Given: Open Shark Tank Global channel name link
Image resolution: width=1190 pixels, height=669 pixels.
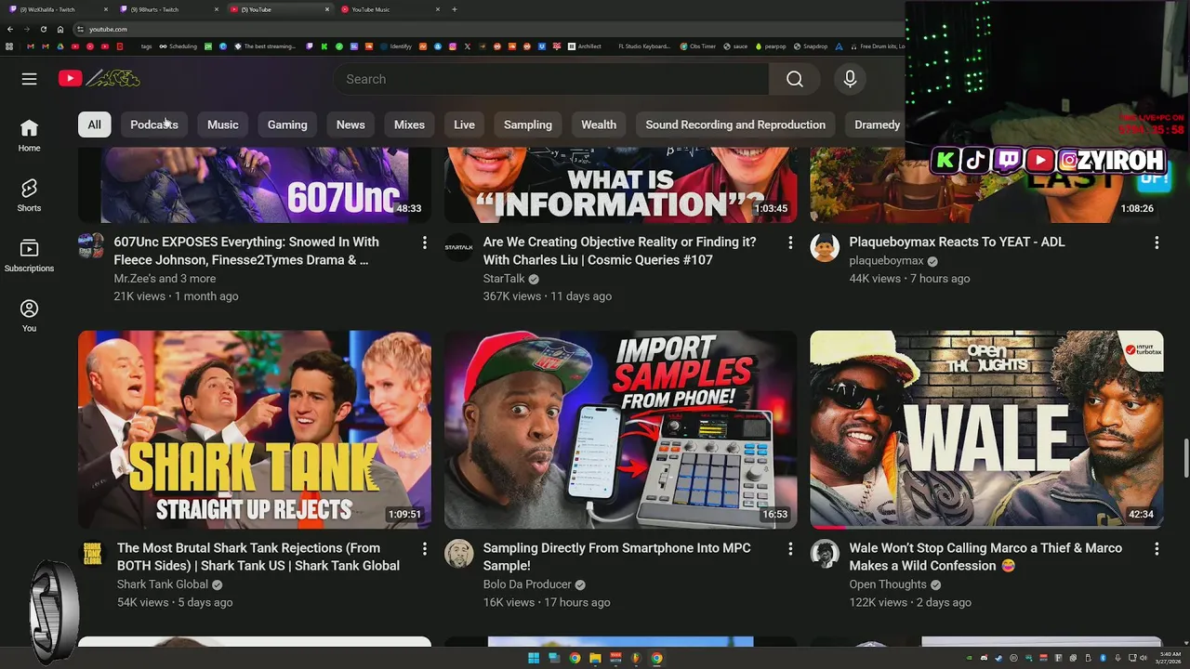Looking at the screenshot, I should click(x=163, y=584).
